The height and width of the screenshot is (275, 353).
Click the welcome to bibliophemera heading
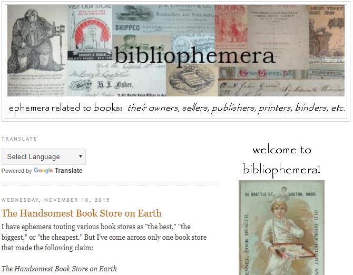282,160
